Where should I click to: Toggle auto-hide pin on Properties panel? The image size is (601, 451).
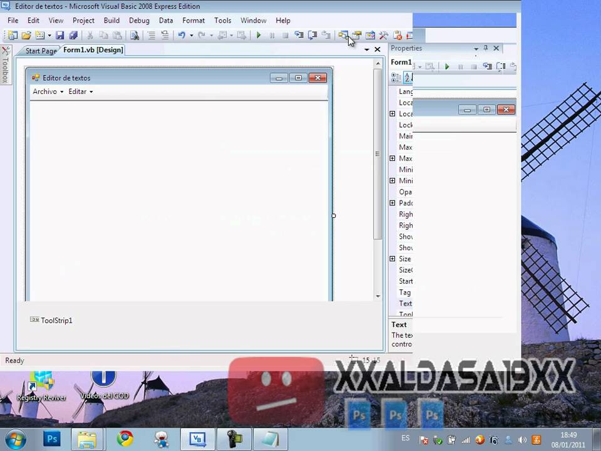tap(486, 48)
